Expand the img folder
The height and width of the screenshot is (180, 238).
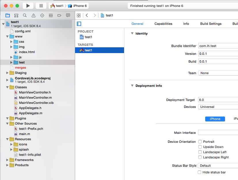12,47
